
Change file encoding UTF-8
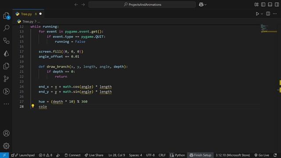pos(150,155)
